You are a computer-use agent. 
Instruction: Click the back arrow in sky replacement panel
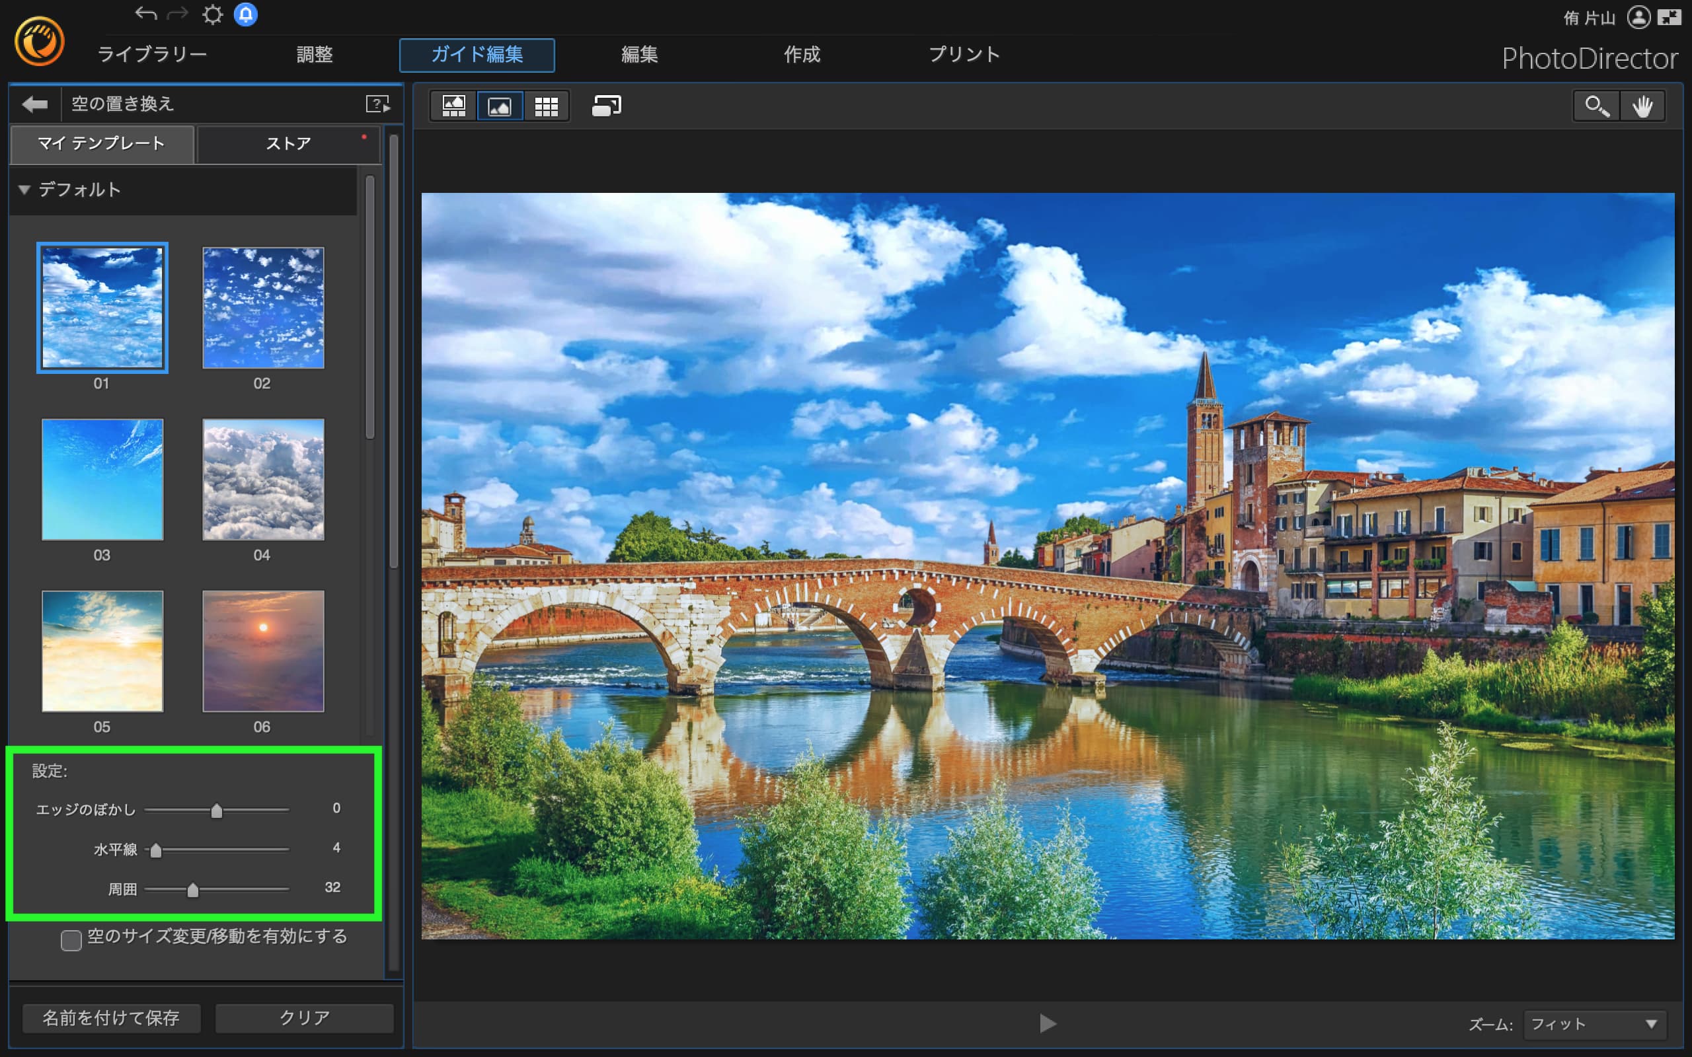pyautogui.click(x=34, y=105)
